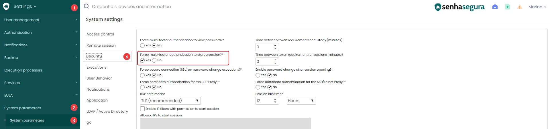Click the senhasegura brand logo

coord(459,7)
